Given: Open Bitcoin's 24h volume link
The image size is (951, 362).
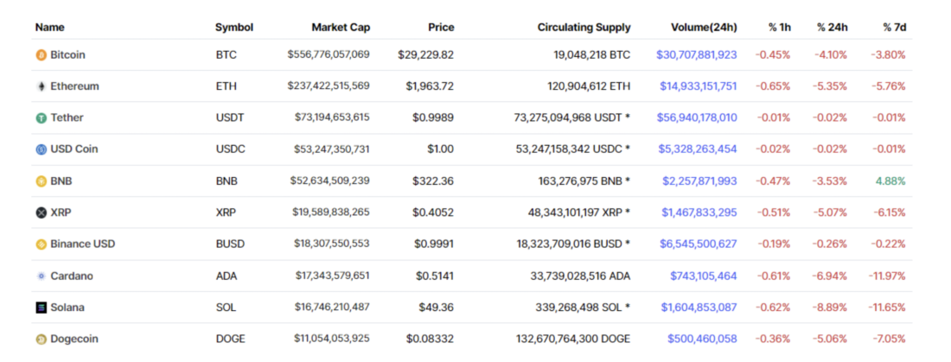Looking at the screenshot, I should [x=696, y=55].
